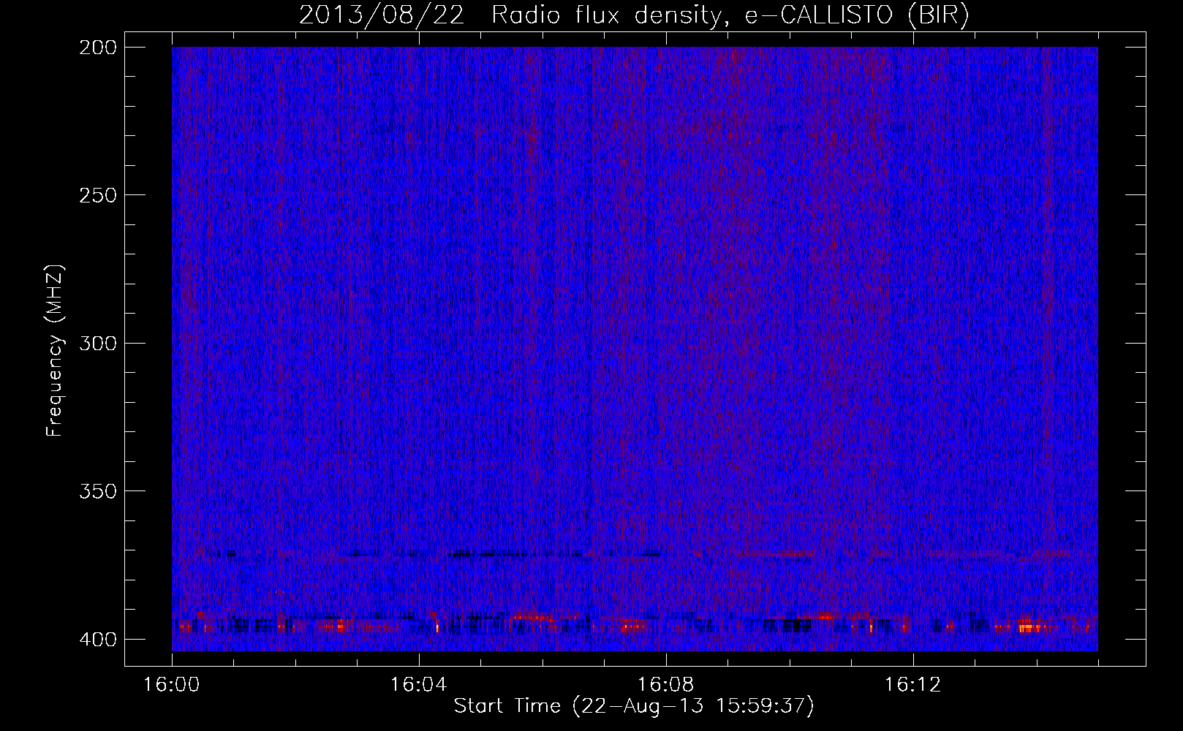This screenshot has width=1183, height=731.
Task: Click the 400 frequency tick label
Action: [97, 639]
